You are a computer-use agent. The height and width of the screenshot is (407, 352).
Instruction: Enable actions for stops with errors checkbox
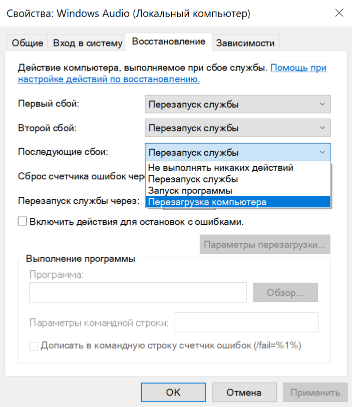tap(22, 221)
